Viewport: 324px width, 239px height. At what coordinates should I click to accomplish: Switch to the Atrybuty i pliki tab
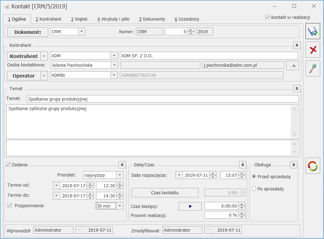click(x=113, y=19)
